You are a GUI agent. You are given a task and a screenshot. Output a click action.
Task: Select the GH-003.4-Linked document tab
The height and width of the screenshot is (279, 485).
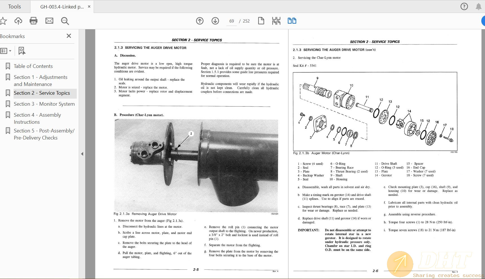tap(62, 7)
